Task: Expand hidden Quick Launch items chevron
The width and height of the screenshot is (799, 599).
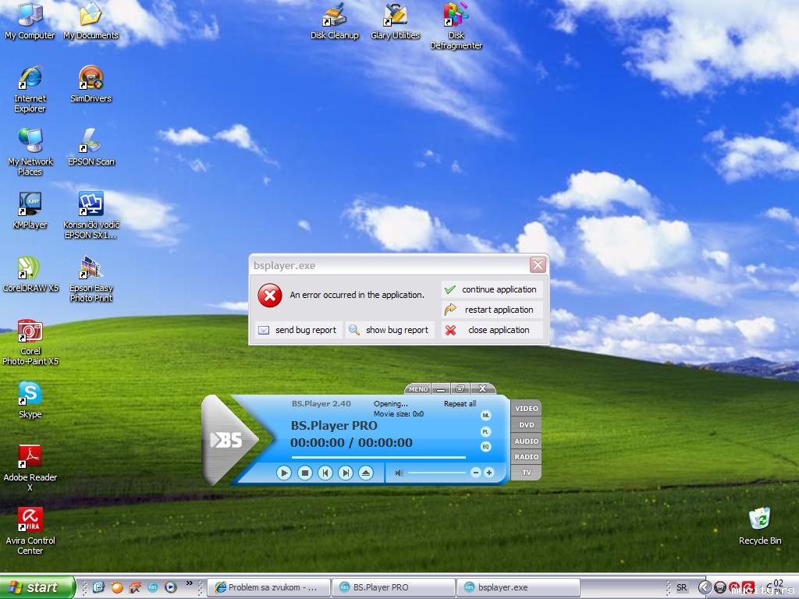Action: [x=190, y=583]
